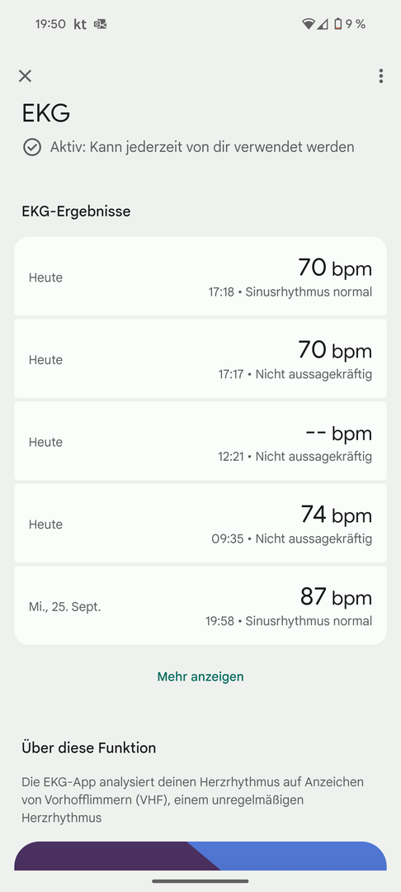Open the 17:17 Nicht aussagekräftig result
The height and width of the screenshot is (892, 401).
[x=200, y=359]
